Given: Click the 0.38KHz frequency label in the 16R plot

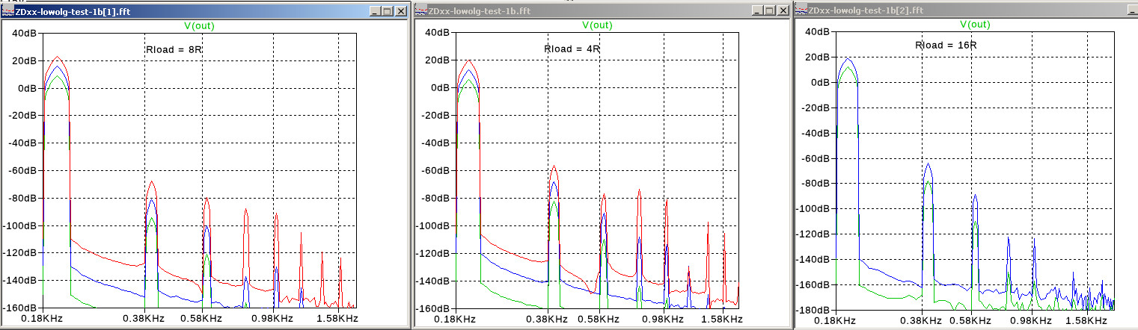Looking at the screenshot, I should (x=922, y=320).
